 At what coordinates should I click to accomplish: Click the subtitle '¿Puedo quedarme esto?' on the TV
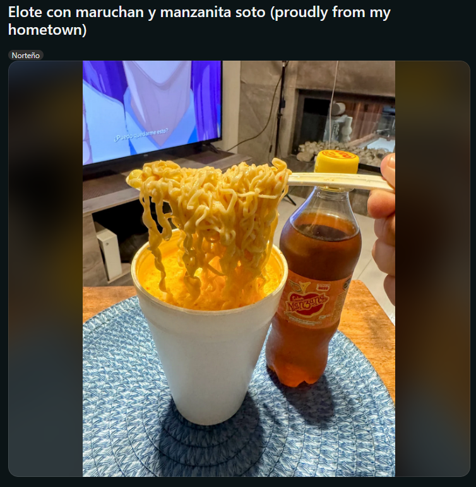(141, 135)
